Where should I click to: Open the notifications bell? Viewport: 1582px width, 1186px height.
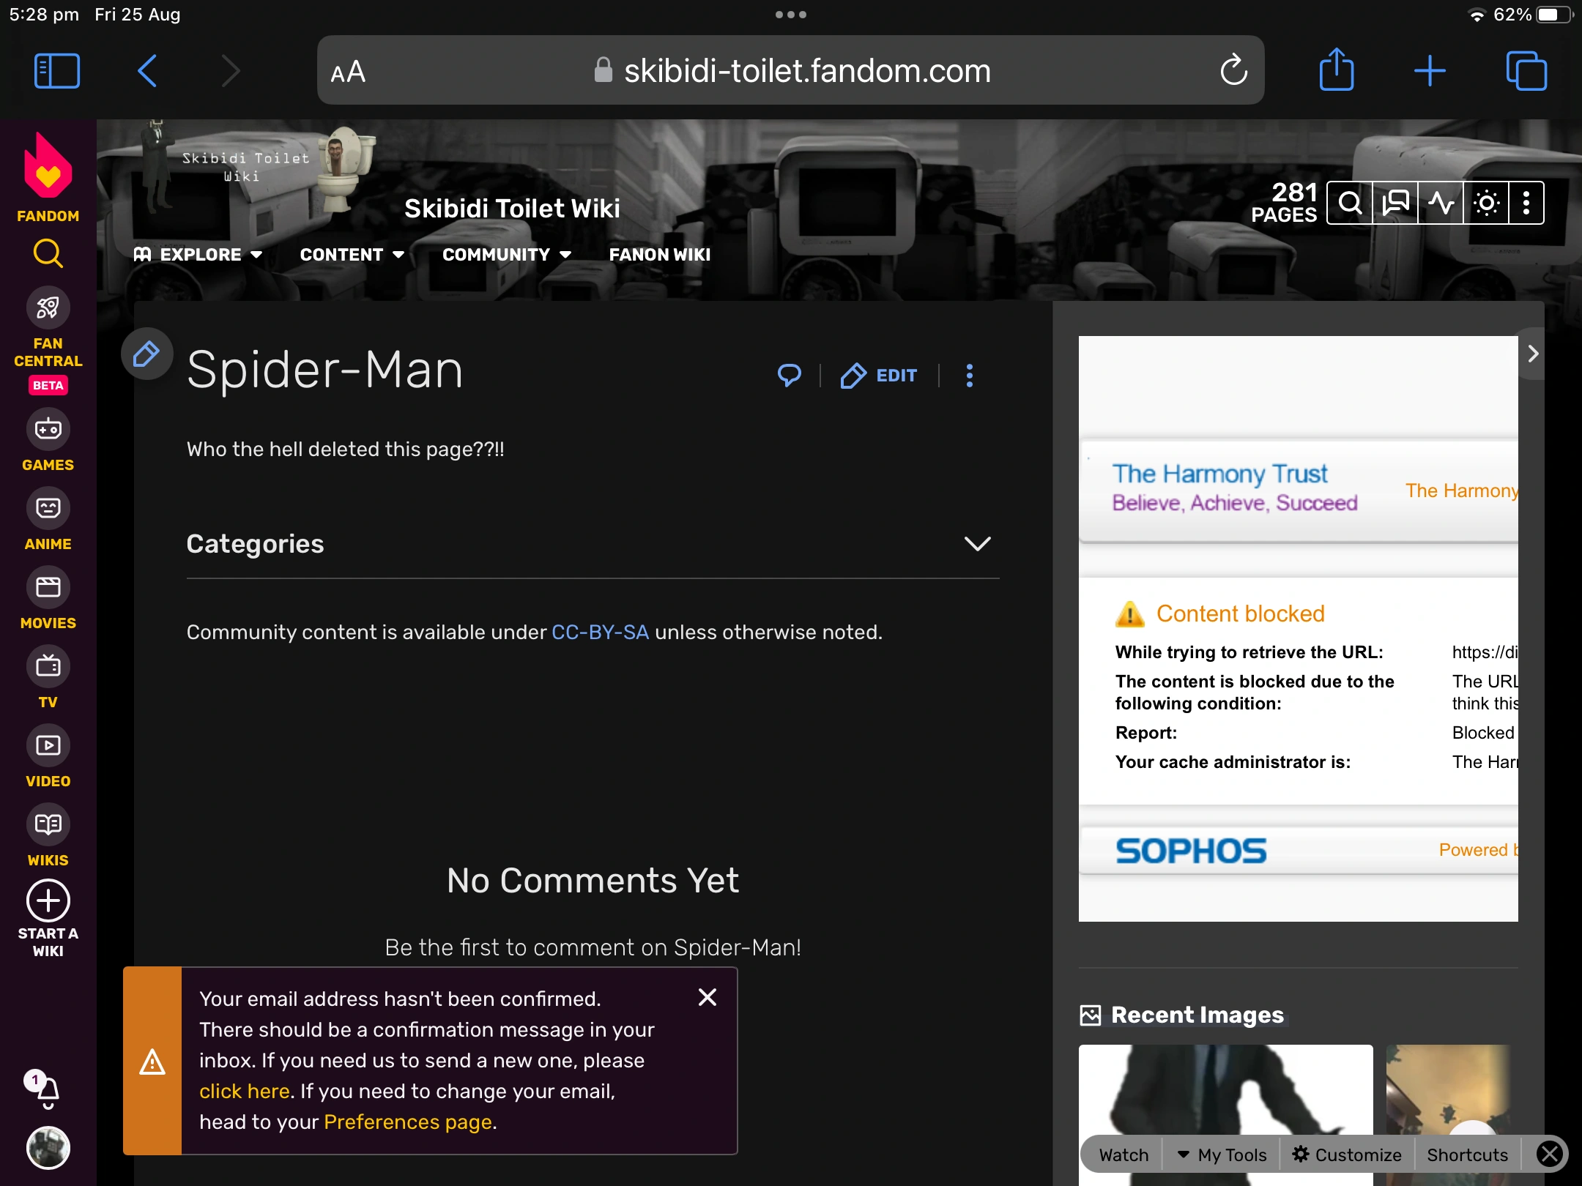point(47,1091)
